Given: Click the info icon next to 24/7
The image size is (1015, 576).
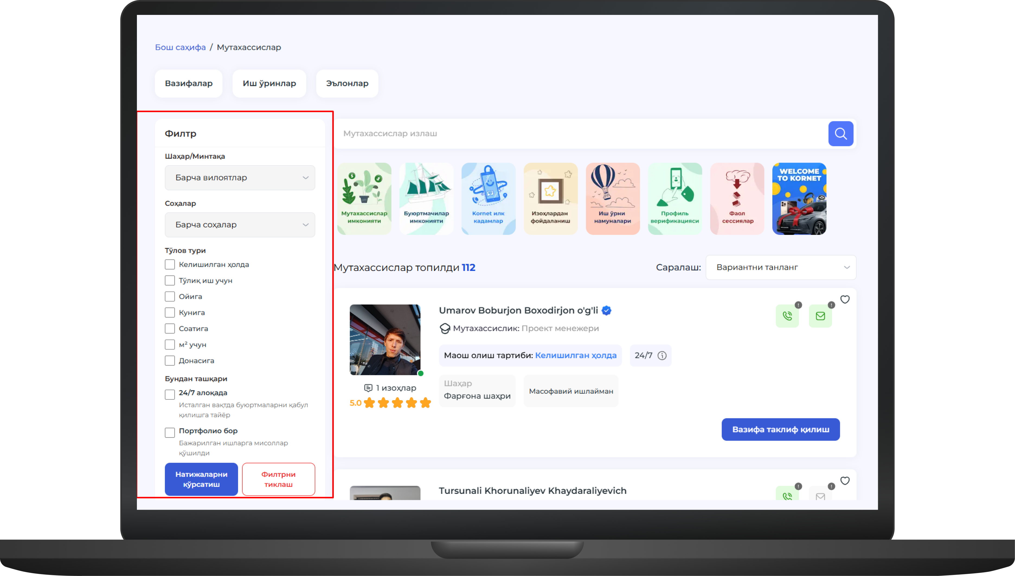Looking at the screenshot, I should pyautogui.click(x=662, y=355).
